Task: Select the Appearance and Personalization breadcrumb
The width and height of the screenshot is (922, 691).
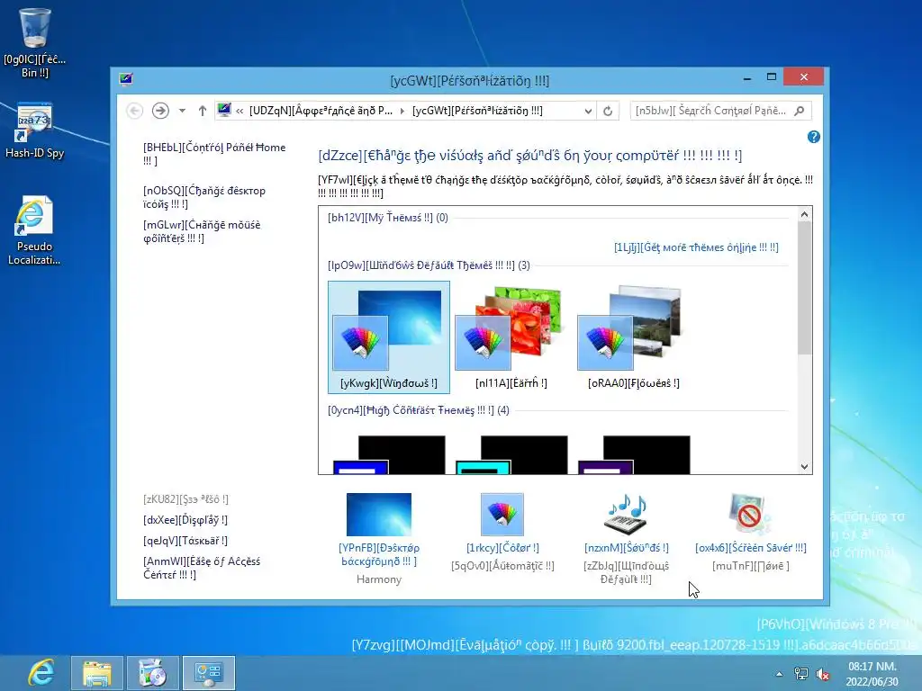Action: coord(321,111)
